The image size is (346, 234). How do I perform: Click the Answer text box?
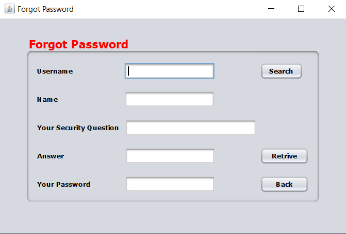pos(170,156)
